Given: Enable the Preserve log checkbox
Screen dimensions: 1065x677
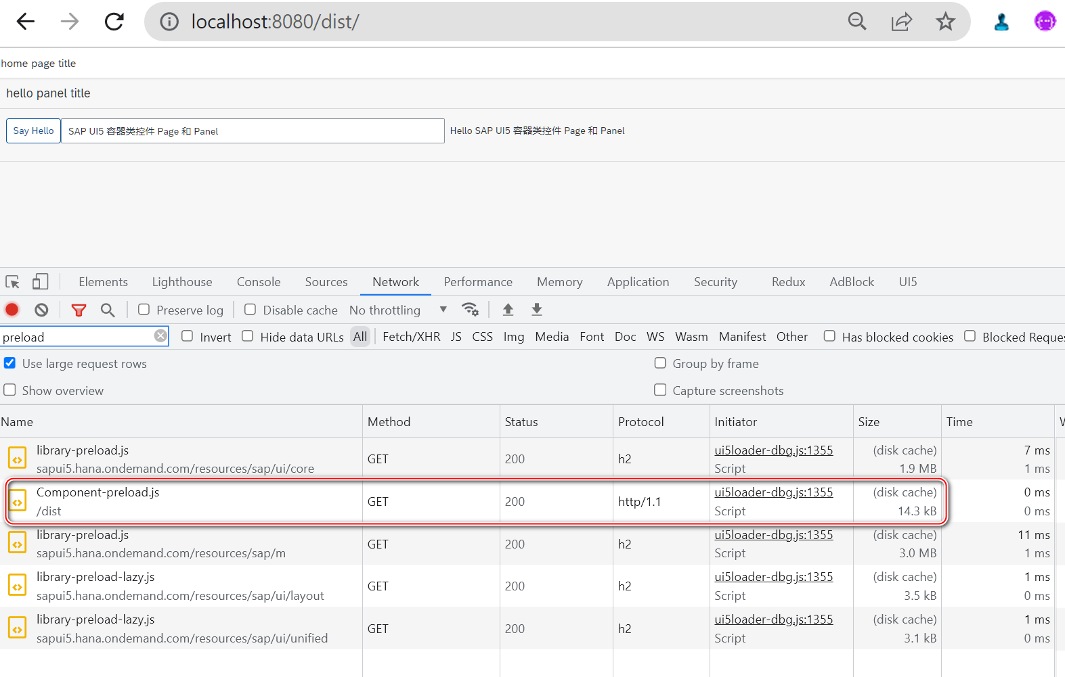Looking at the screenshot, I should [144, 310].
